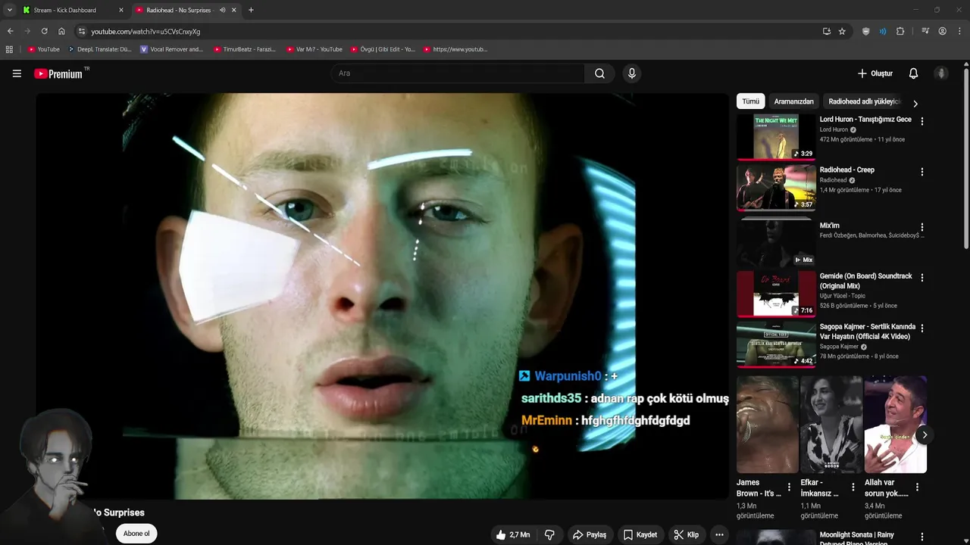Screen dimensions: 970x545
Task: Open the YouTube account avatar menu
Action: coord(941,73)
